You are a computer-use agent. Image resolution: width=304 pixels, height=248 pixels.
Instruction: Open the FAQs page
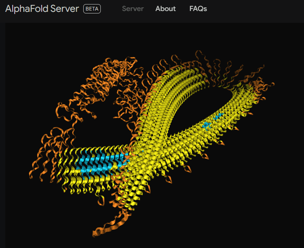point(198,9)
